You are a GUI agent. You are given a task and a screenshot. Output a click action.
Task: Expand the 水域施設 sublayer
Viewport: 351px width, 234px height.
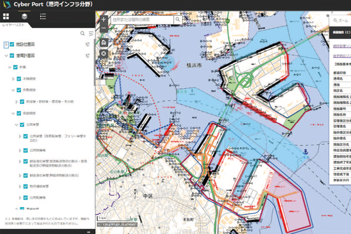[x=13, y=79]
